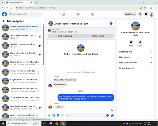The image size is (158, 126).
Task: Open the apps grid menu icon
Action: coord(140,14)
